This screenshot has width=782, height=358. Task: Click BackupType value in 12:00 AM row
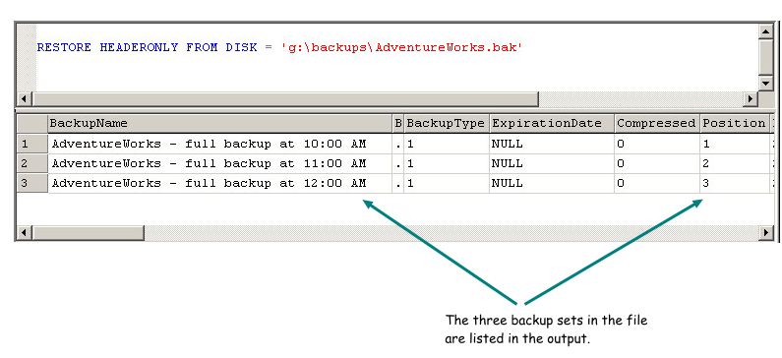(446, 184)
